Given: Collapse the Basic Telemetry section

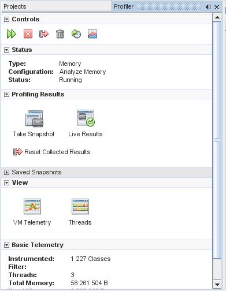Looking at the screenshot, I should pos(6,245).
